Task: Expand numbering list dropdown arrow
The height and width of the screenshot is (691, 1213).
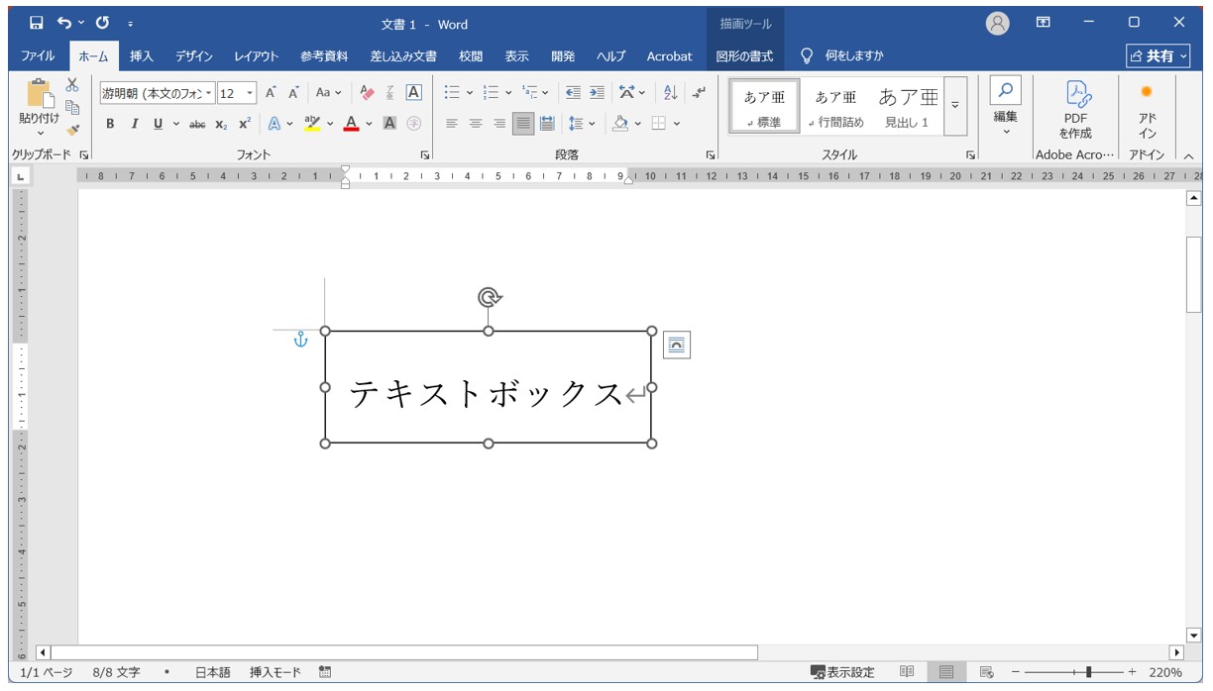Action: (508, 93)
